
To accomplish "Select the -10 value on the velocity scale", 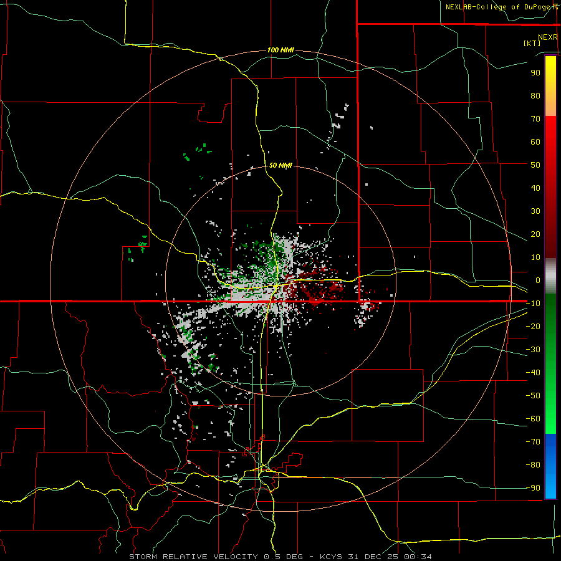I will click(x=533, y=304).
